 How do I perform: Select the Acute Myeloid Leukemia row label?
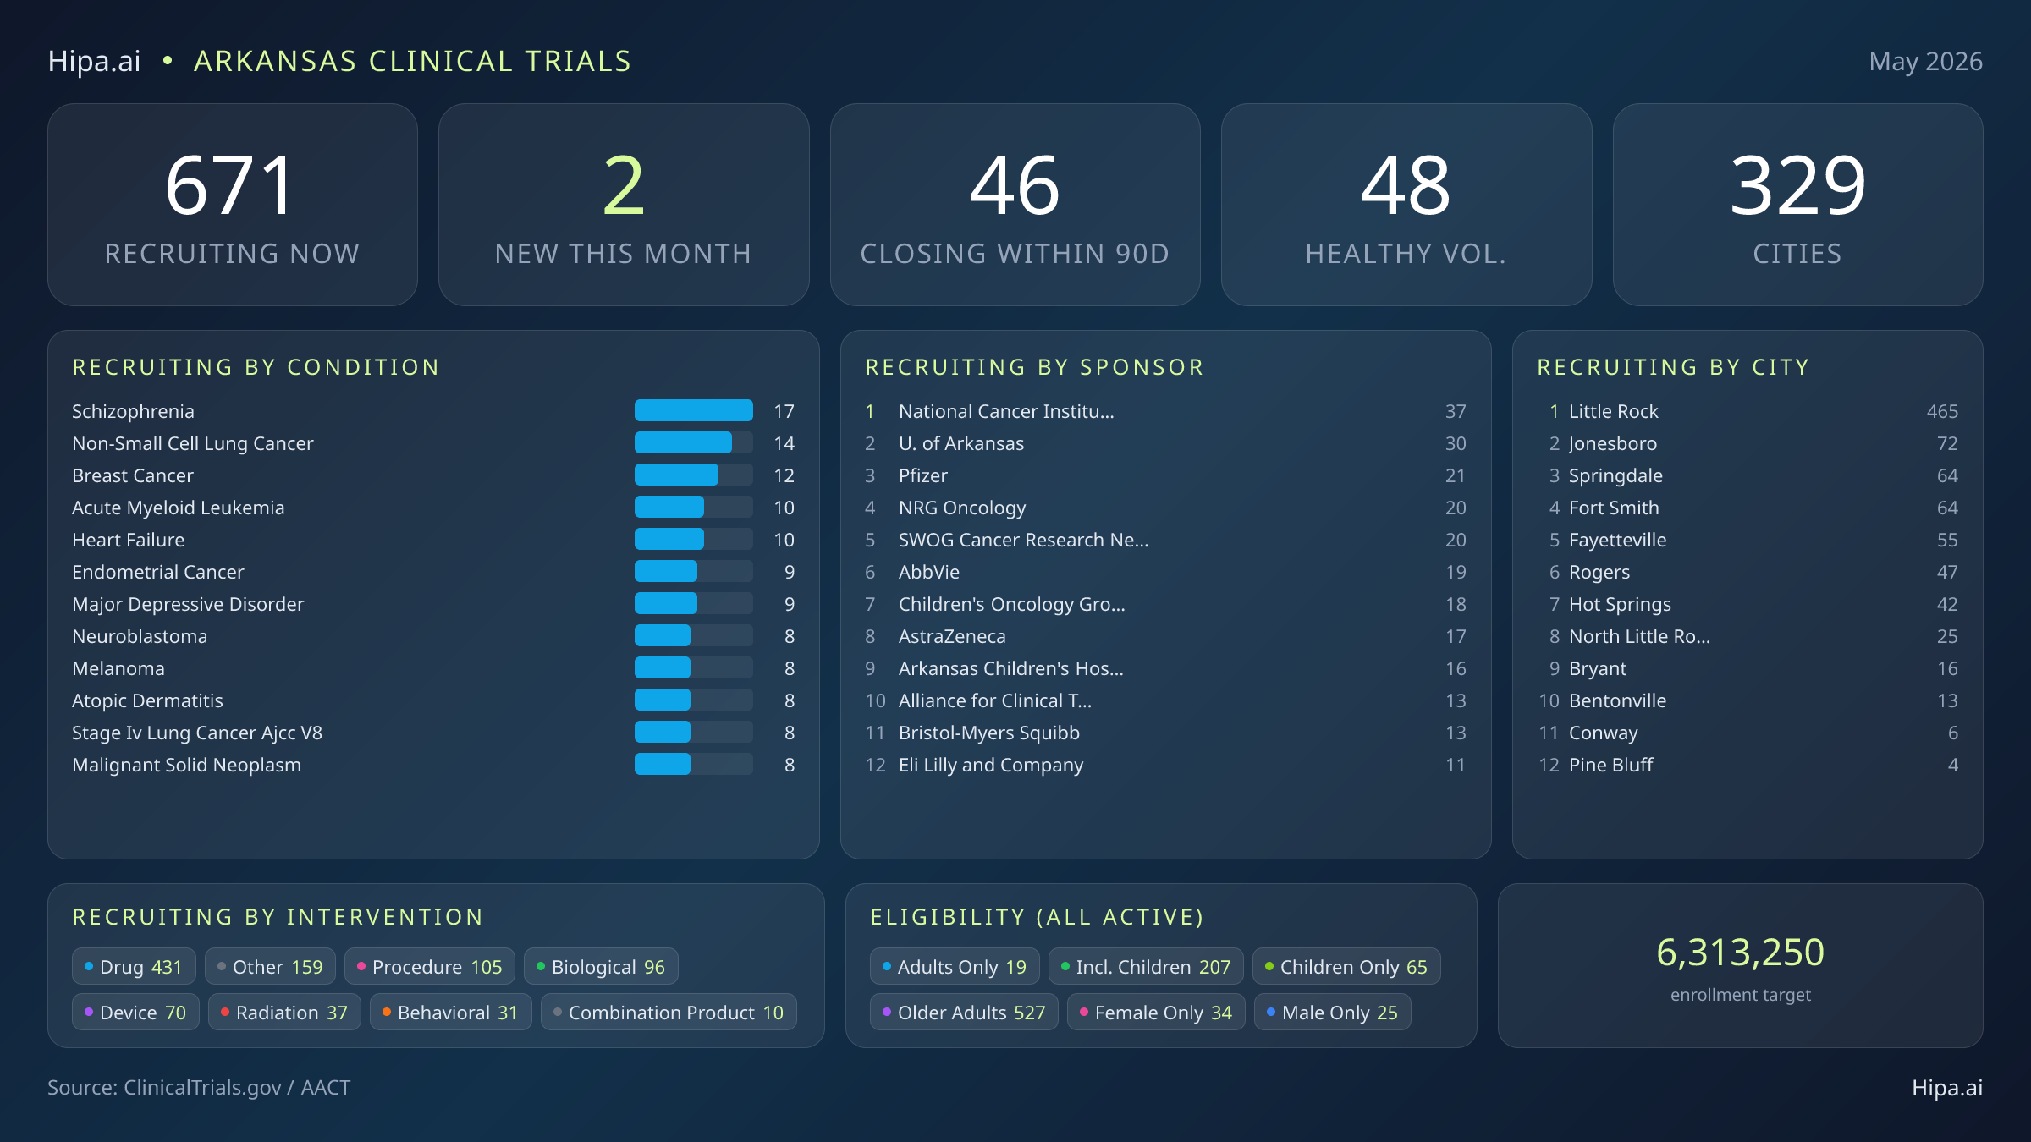tap(178, 508)
